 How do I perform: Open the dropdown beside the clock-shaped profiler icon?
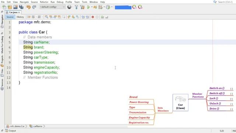[112, 7]
